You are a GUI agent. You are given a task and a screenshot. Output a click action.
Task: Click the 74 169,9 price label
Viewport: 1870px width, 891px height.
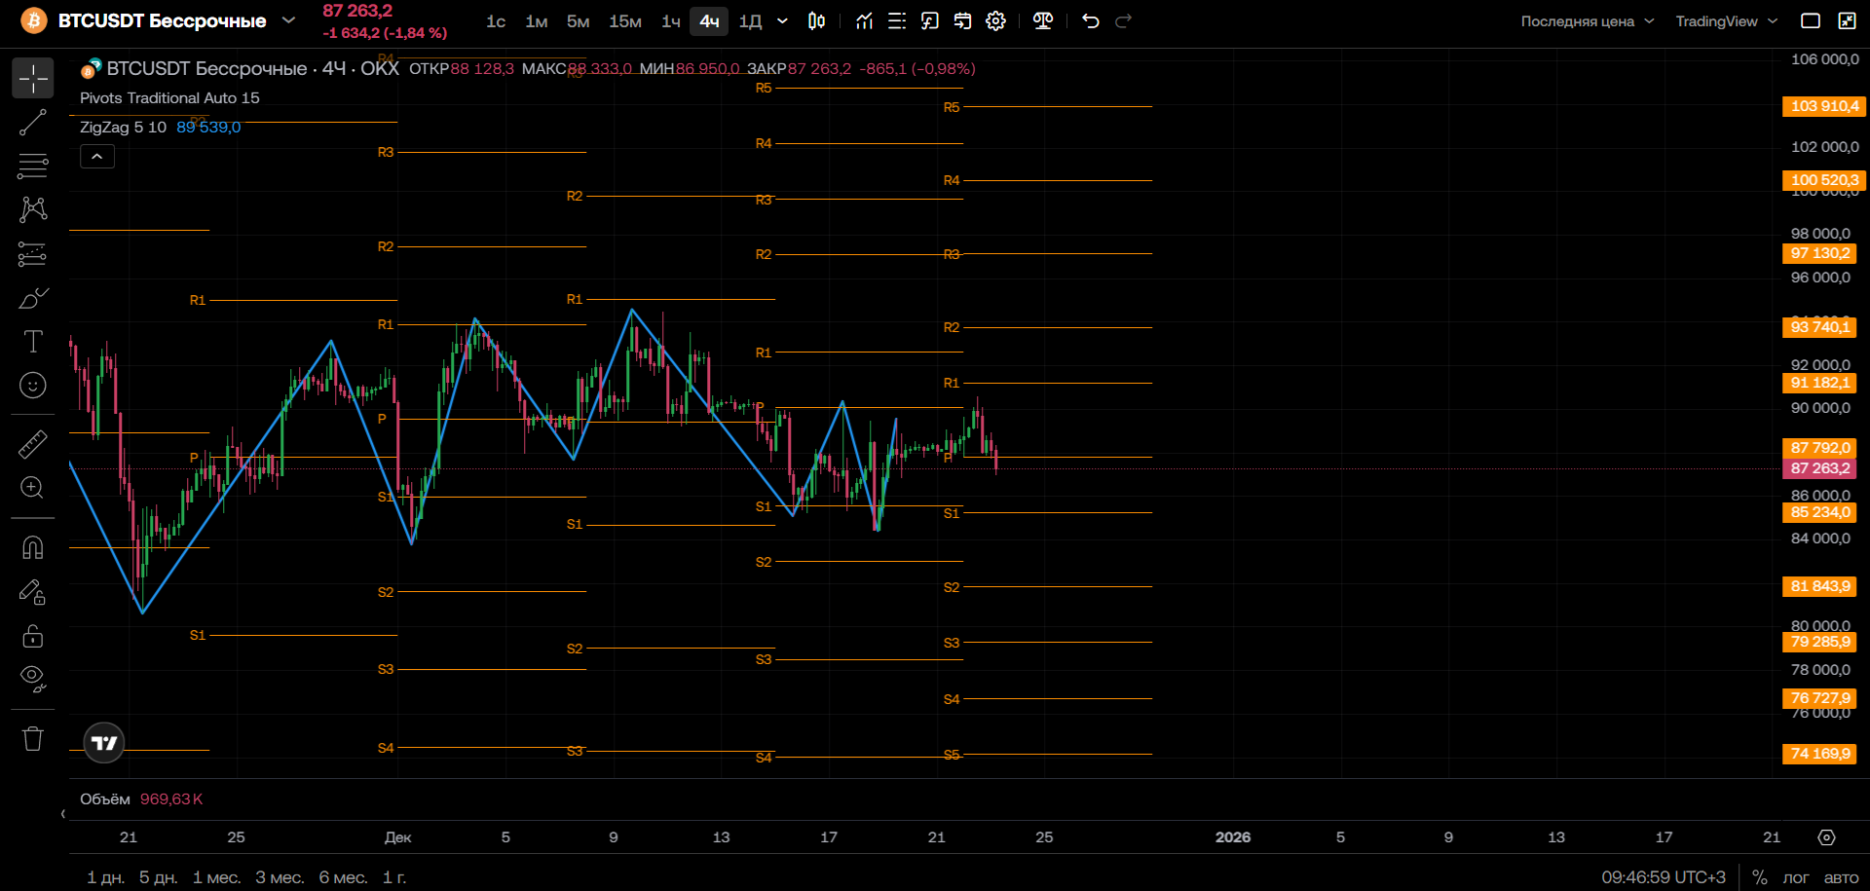[x=1819, y=754]
